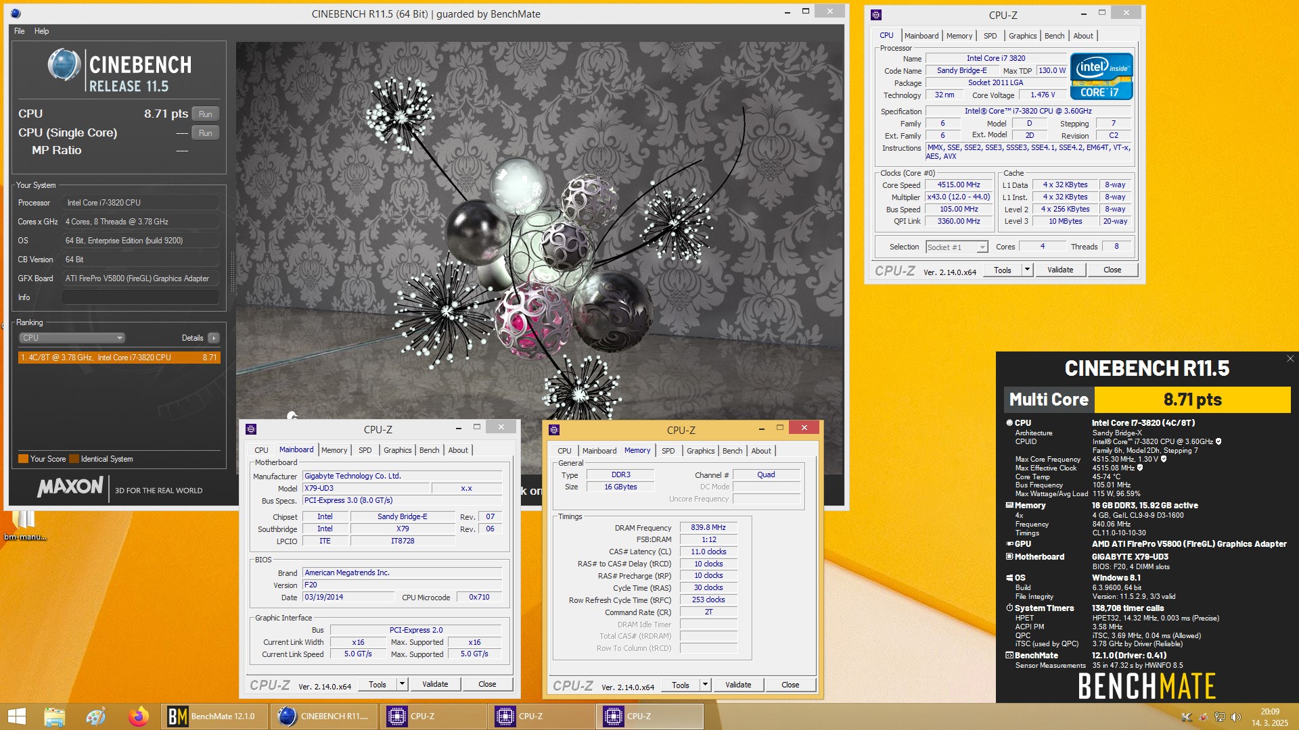The image size is (1299, 730).
Task: Click title bar icon of CPU-Z CPU window
Action: click(876, 15)
